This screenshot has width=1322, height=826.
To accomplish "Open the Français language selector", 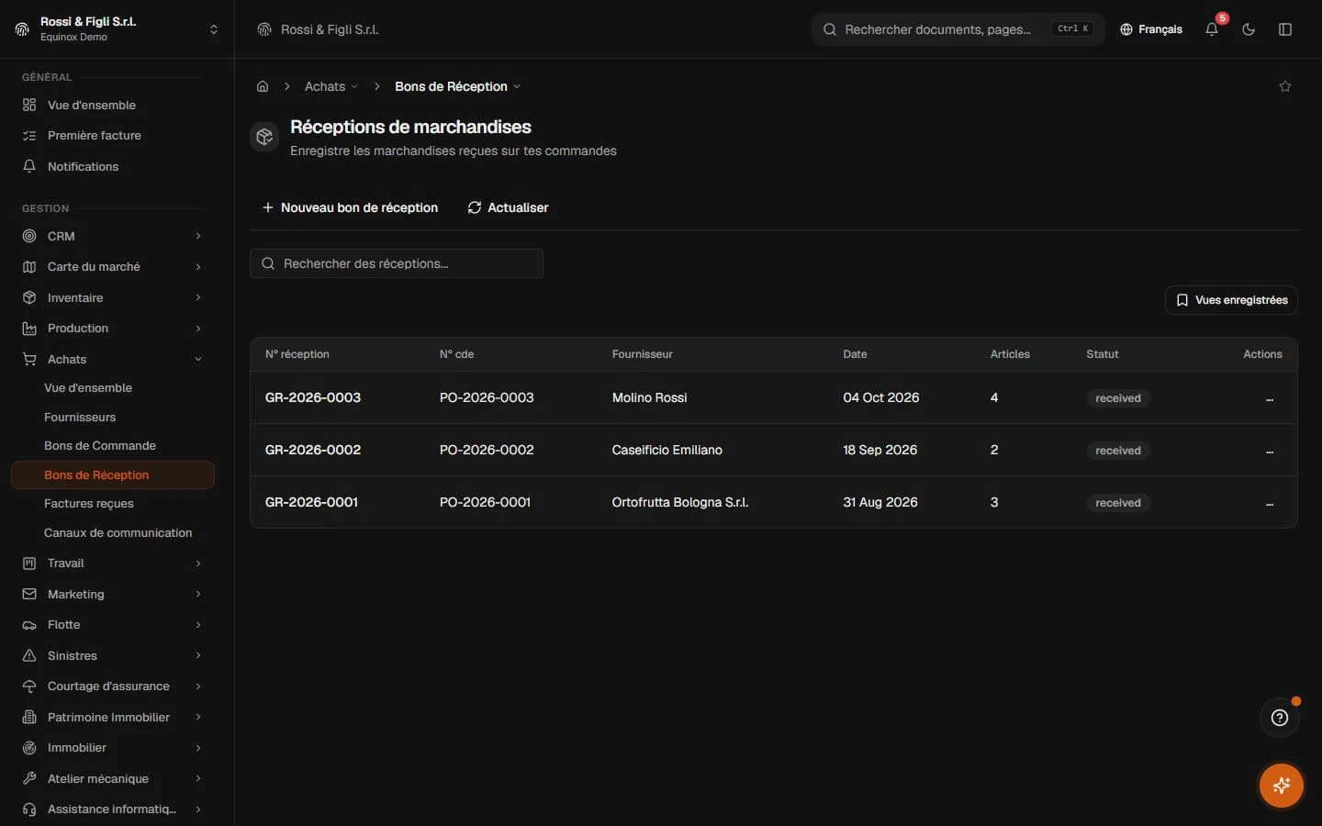I will [x=1151, y=29].
